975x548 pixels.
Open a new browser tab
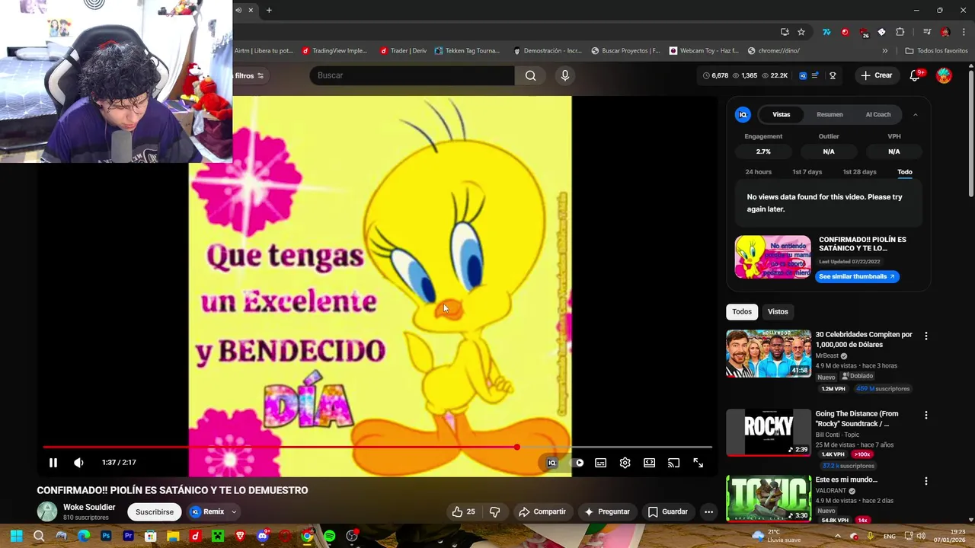point(269,10)
